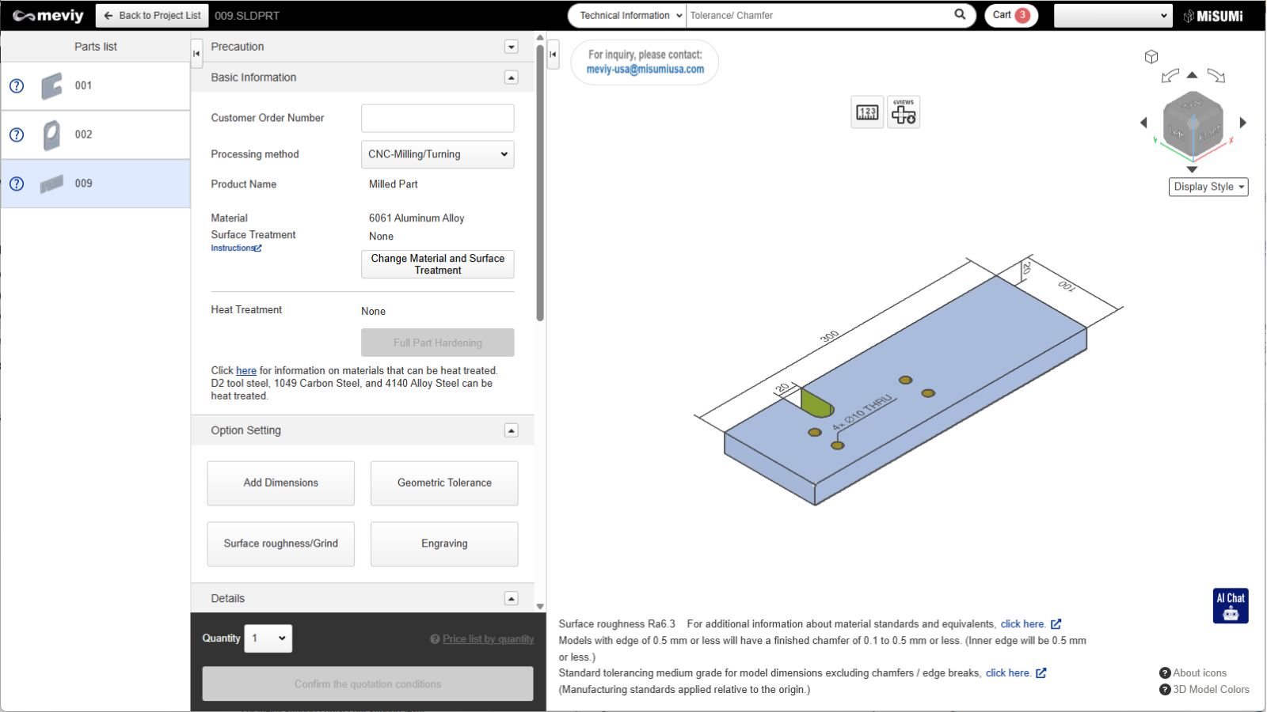The image size is (1267, 712).
Task: Click the Geometric Tolerance button
Action: (444, 483)
